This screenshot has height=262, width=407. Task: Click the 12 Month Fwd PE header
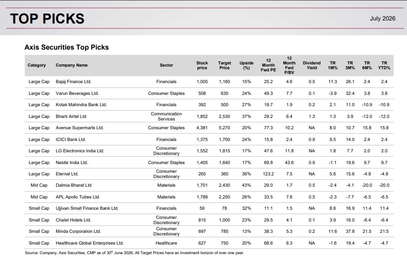268,65
